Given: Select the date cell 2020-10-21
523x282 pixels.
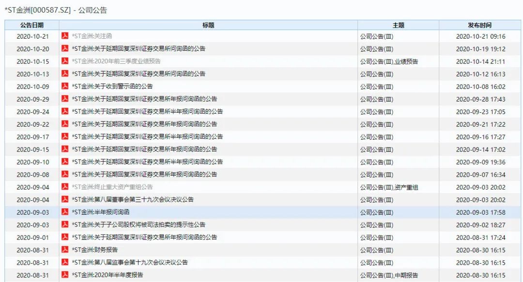Looking at the screenshot, I should point(33,36).
